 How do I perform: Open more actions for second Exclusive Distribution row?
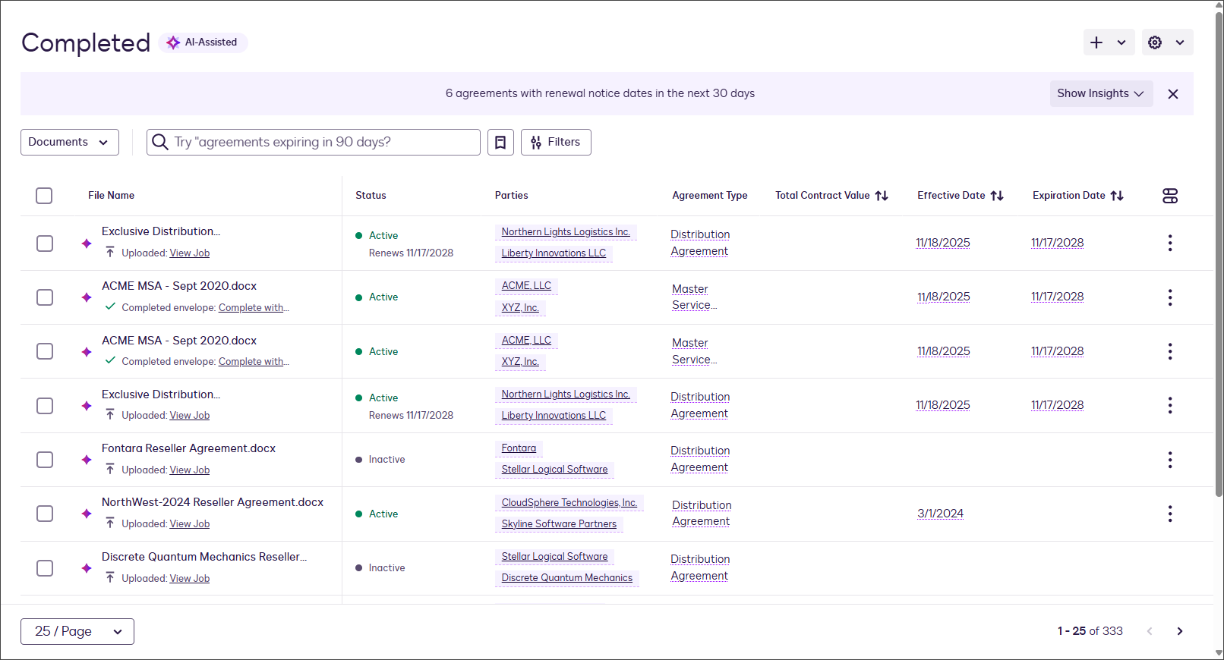tap(1170, 405)
